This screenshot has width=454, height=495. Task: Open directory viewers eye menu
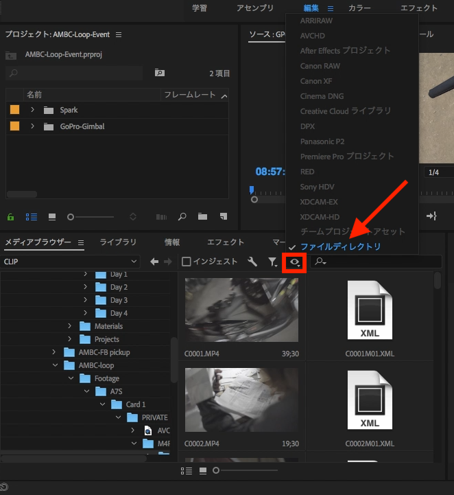[x=294, y=262]
